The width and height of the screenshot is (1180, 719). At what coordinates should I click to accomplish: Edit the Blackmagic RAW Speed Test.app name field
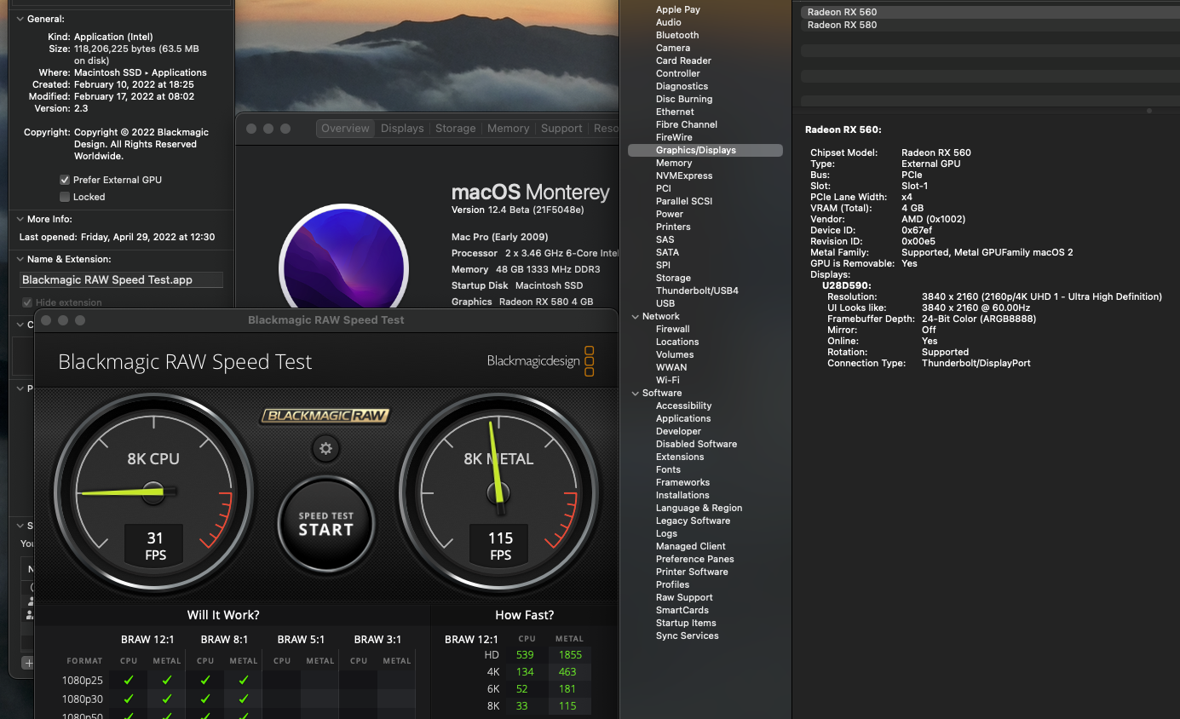tap(121, 279)
